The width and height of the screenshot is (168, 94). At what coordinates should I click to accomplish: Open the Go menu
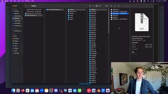pos(23,1)
